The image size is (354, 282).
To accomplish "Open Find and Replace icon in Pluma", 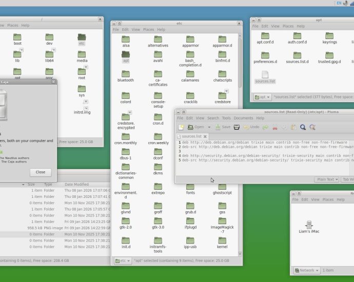I will click(312, 128).
